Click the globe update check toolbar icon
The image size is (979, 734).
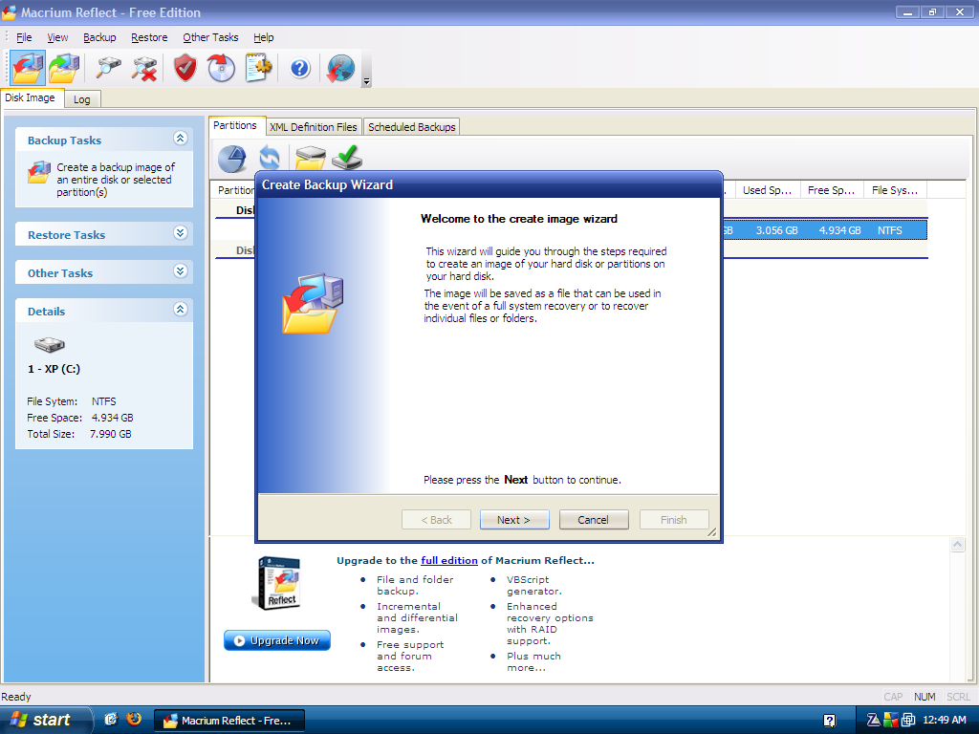339,68
